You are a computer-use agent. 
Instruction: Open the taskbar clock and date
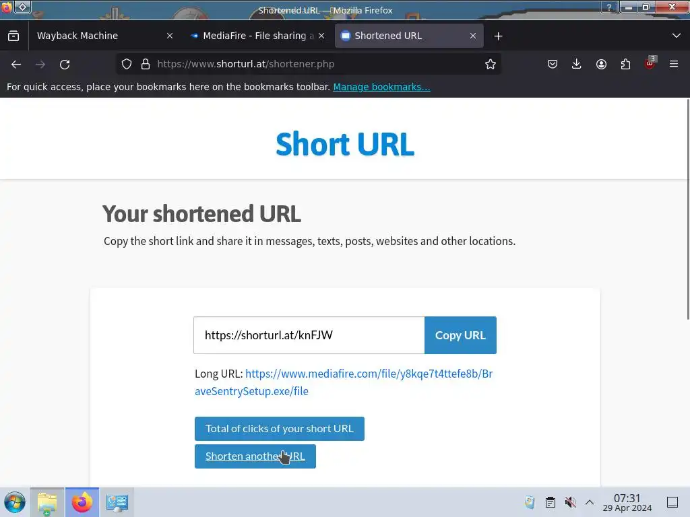pyautogui.click(x=627, y=502)
